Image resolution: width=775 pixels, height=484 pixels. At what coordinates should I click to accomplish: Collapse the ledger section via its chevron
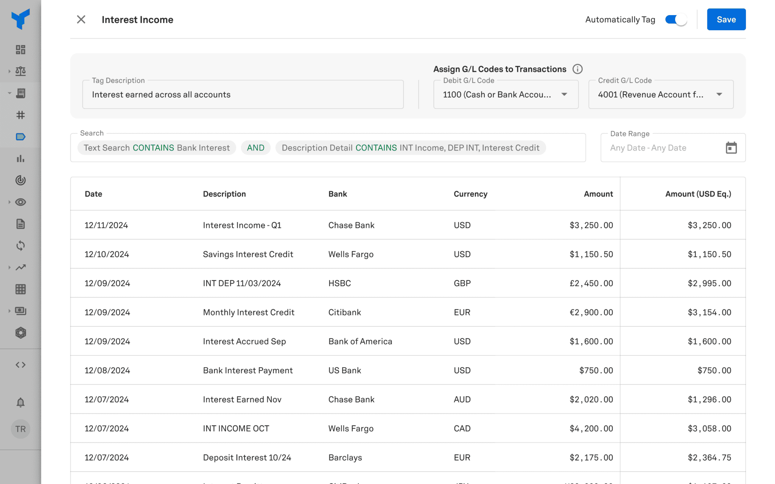9,93
